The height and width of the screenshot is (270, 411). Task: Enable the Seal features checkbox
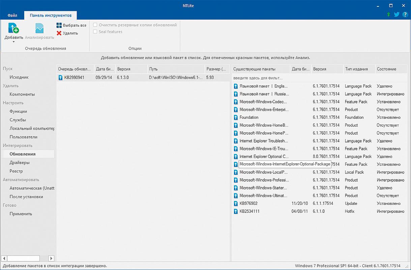[95, 32]
